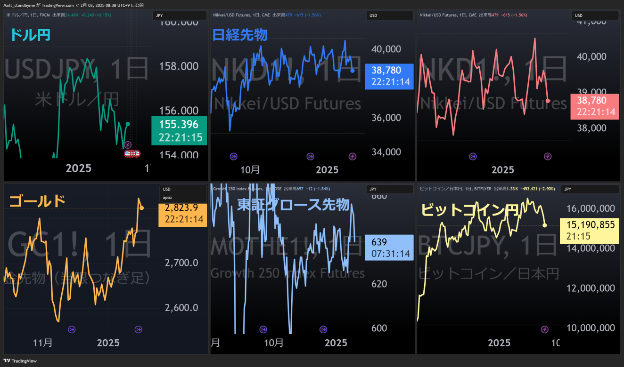Click the 600 value on Growth 250 axis
This screenshot has width=624, height=367.
pyautogui.click(x=379, y=328)
